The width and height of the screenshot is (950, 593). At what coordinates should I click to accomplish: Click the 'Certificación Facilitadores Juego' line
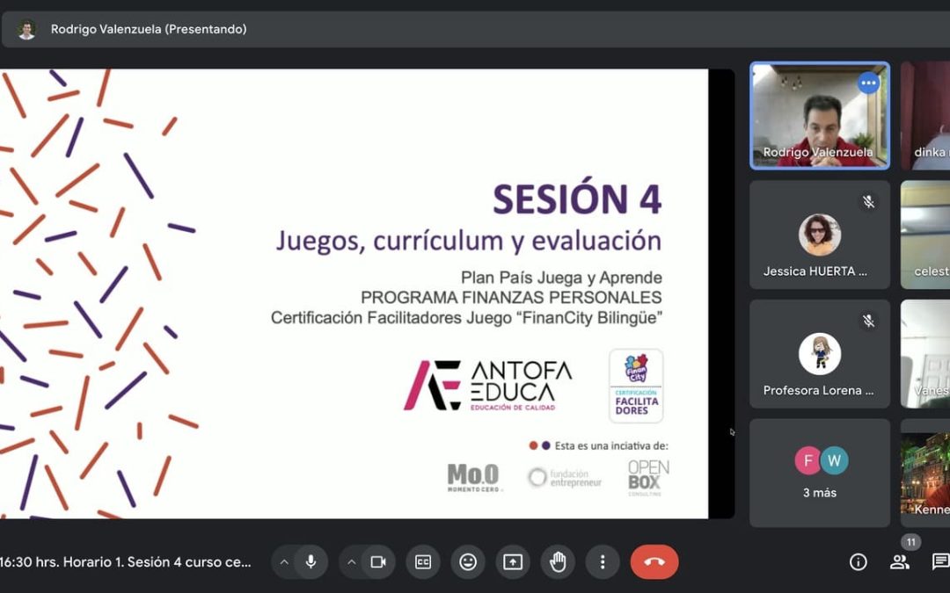[466, 318]
